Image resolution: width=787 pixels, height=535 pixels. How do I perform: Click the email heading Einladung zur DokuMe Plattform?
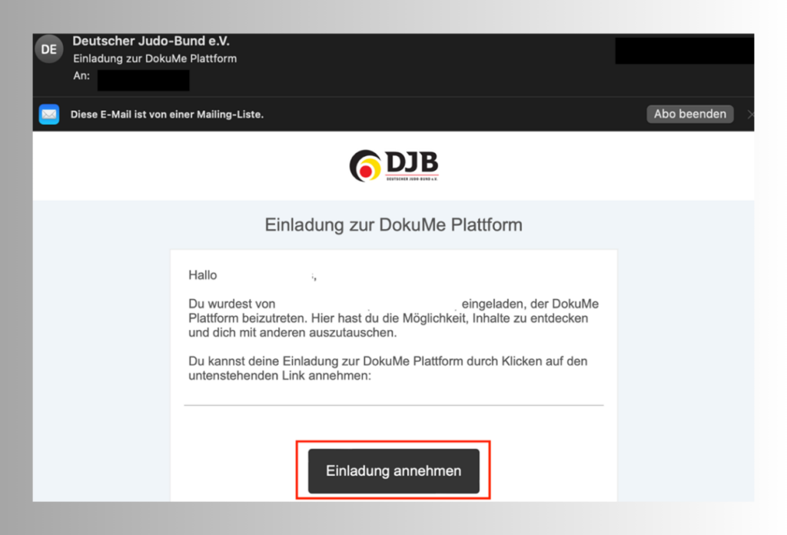click(393, 224)
